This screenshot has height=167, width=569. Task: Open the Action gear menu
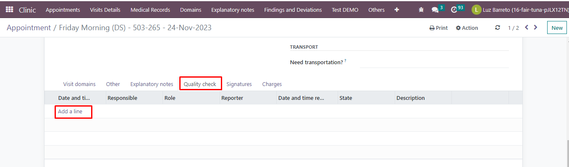pyautogui.click(x=467, y=28)
